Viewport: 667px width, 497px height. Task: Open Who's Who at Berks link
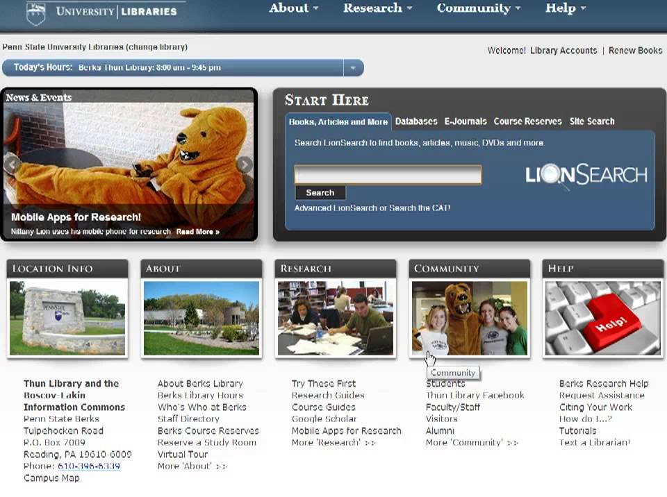click(201, 407)
